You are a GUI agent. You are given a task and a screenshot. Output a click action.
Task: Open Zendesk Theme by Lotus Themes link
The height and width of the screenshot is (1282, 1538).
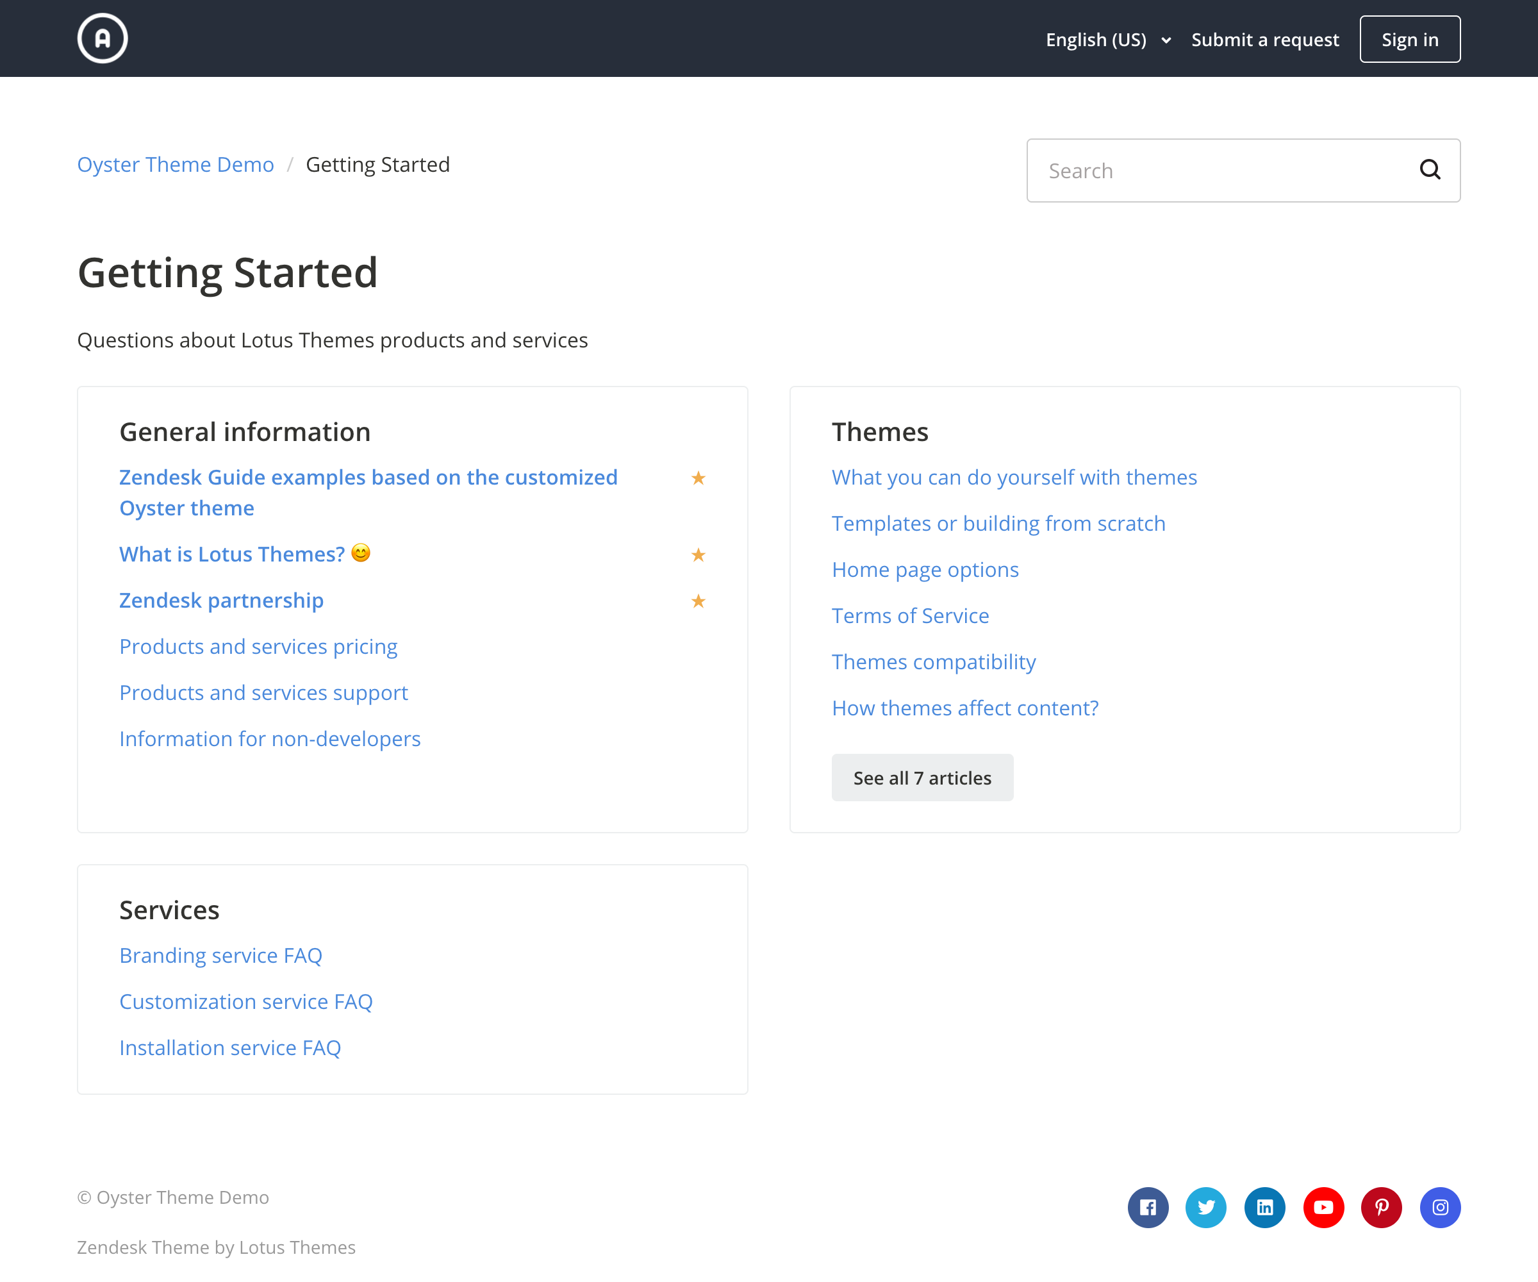click(216, 1247)
